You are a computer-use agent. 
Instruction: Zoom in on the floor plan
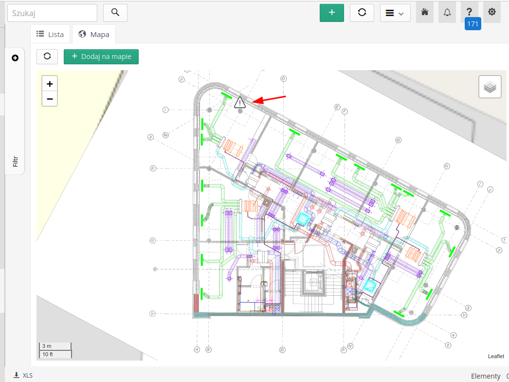click(x=50, y=84)
